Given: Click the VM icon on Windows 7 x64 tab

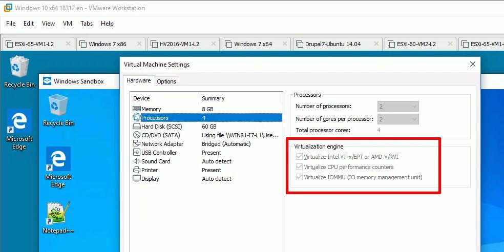Looking at the screenshot, I should [x=228, y=44].
